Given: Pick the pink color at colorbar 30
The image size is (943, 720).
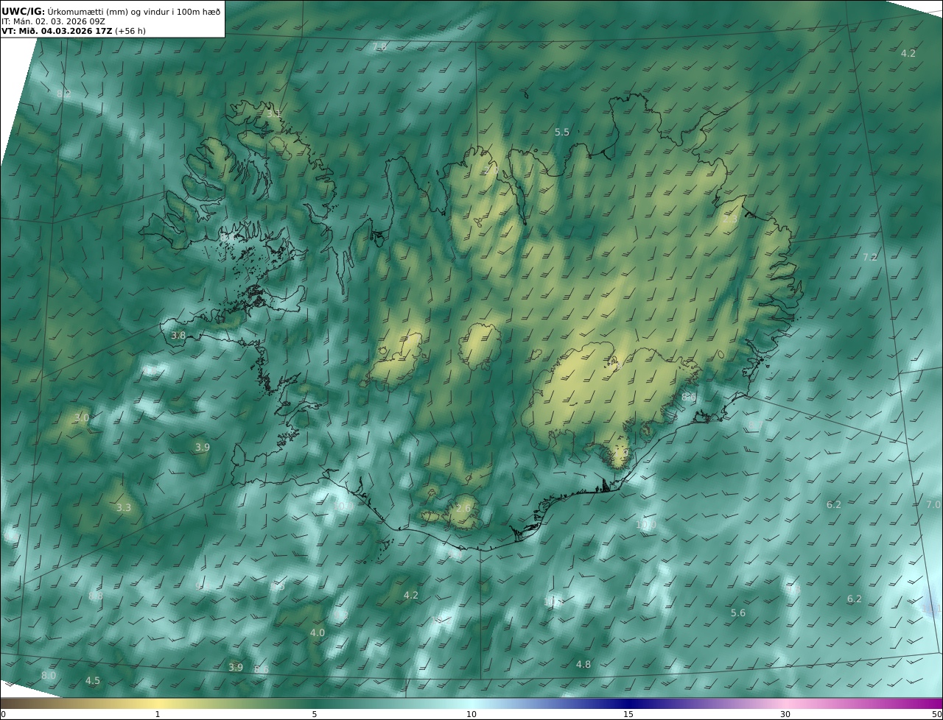Looking at the screenshot, I should click(x=785, y=703).
